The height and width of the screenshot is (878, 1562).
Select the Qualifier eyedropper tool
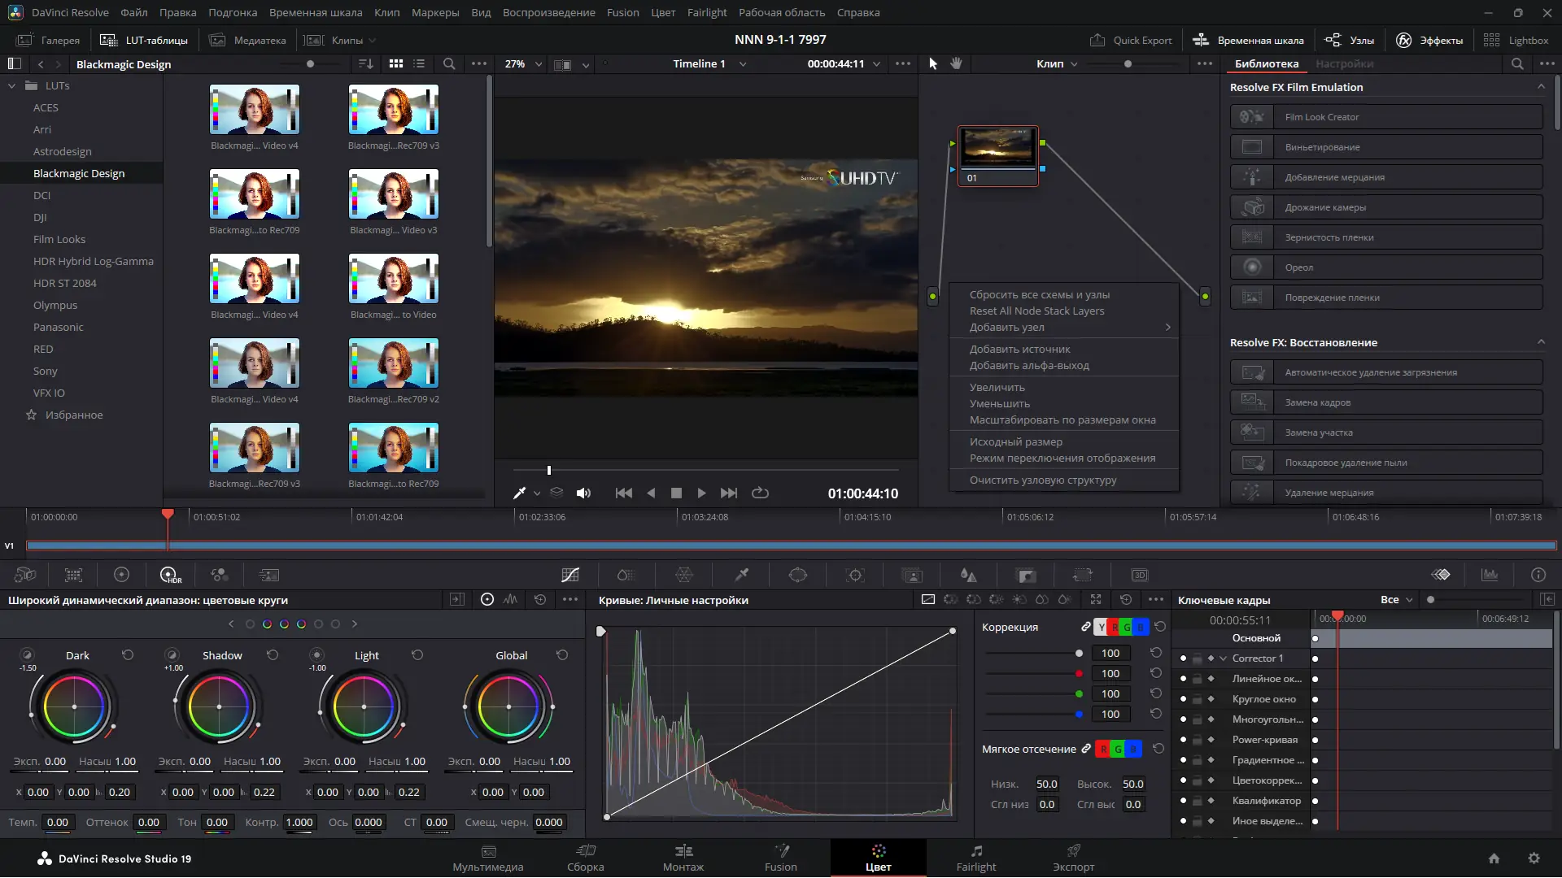[x=740, y=575]
